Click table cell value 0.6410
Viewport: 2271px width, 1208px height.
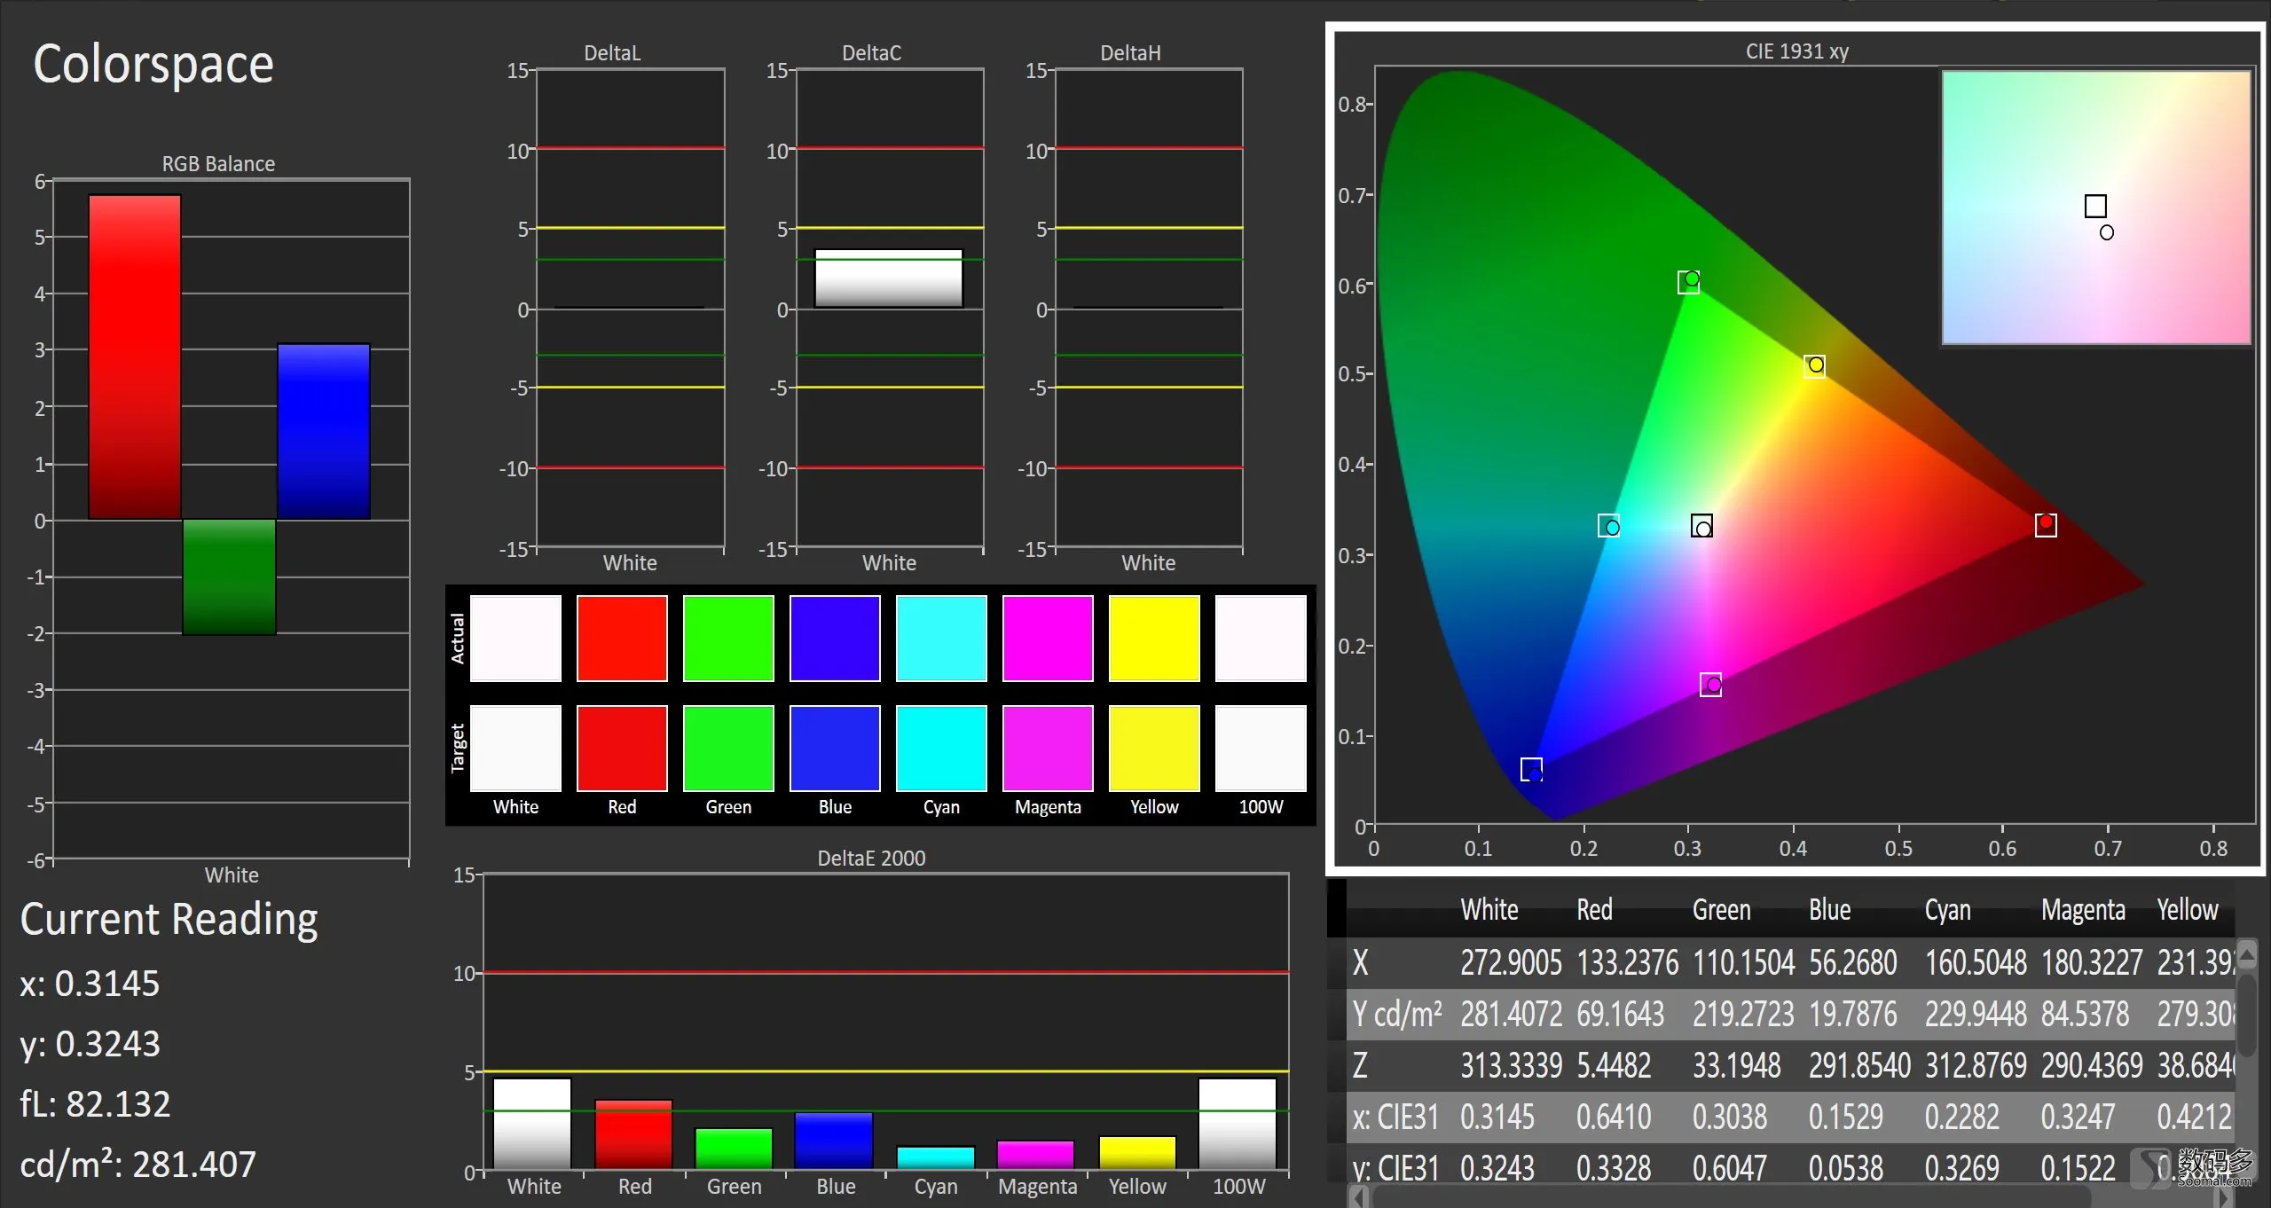pyautogui.click(x=1615, y=1118)
